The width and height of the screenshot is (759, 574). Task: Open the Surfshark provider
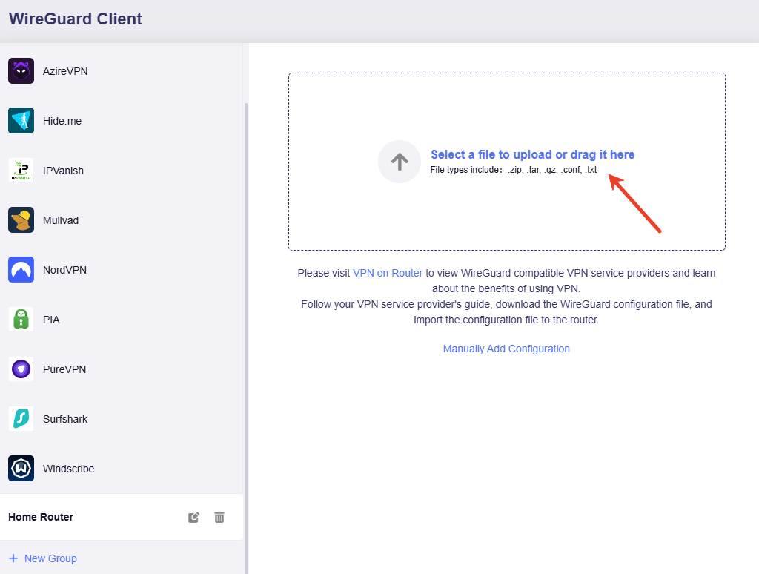[x=65, y=418]
